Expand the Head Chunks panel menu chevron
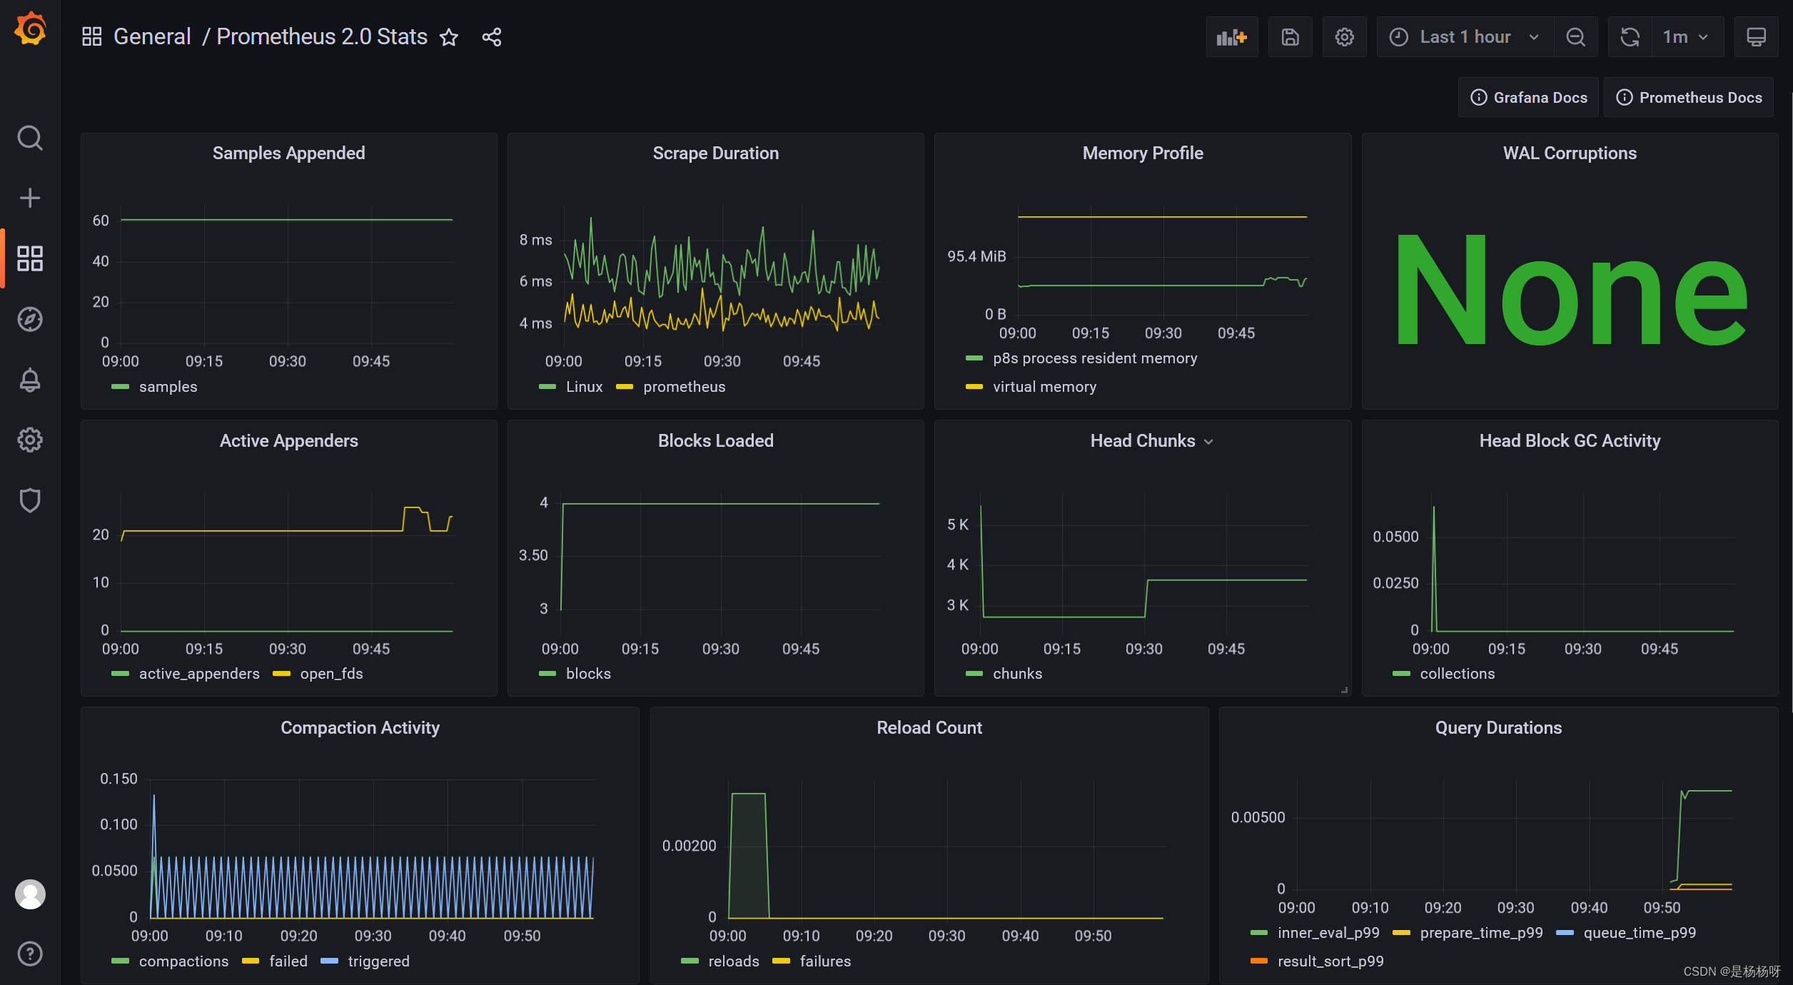Viewport: 1793px width, 985px height. click(x=1208, y=442)
